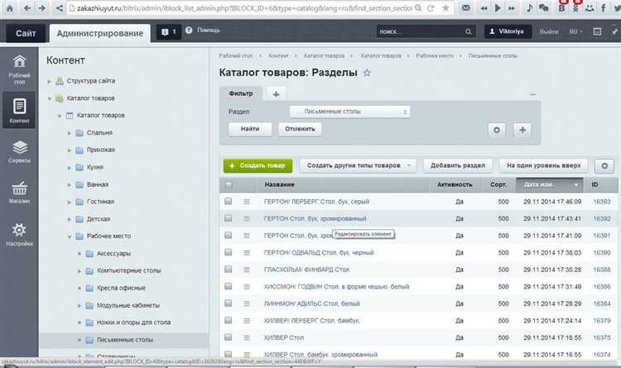Open notifications counter showing 1
Viewport: 621px width, 368px height.
point(169,31)
